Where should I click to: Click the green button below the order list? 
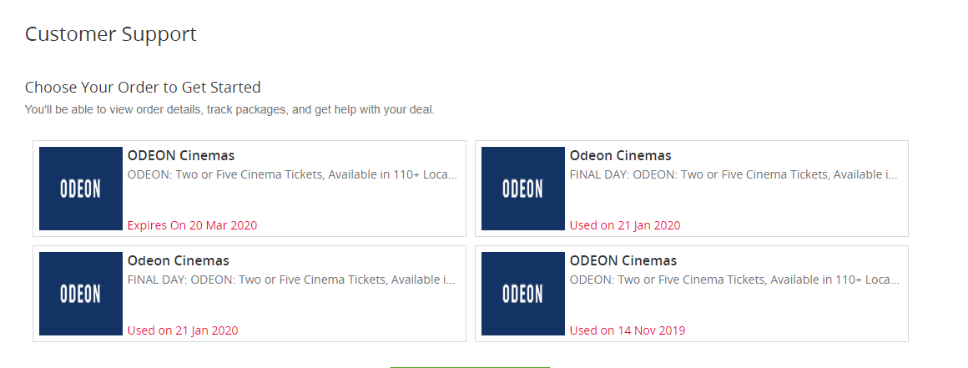[470, 367]
